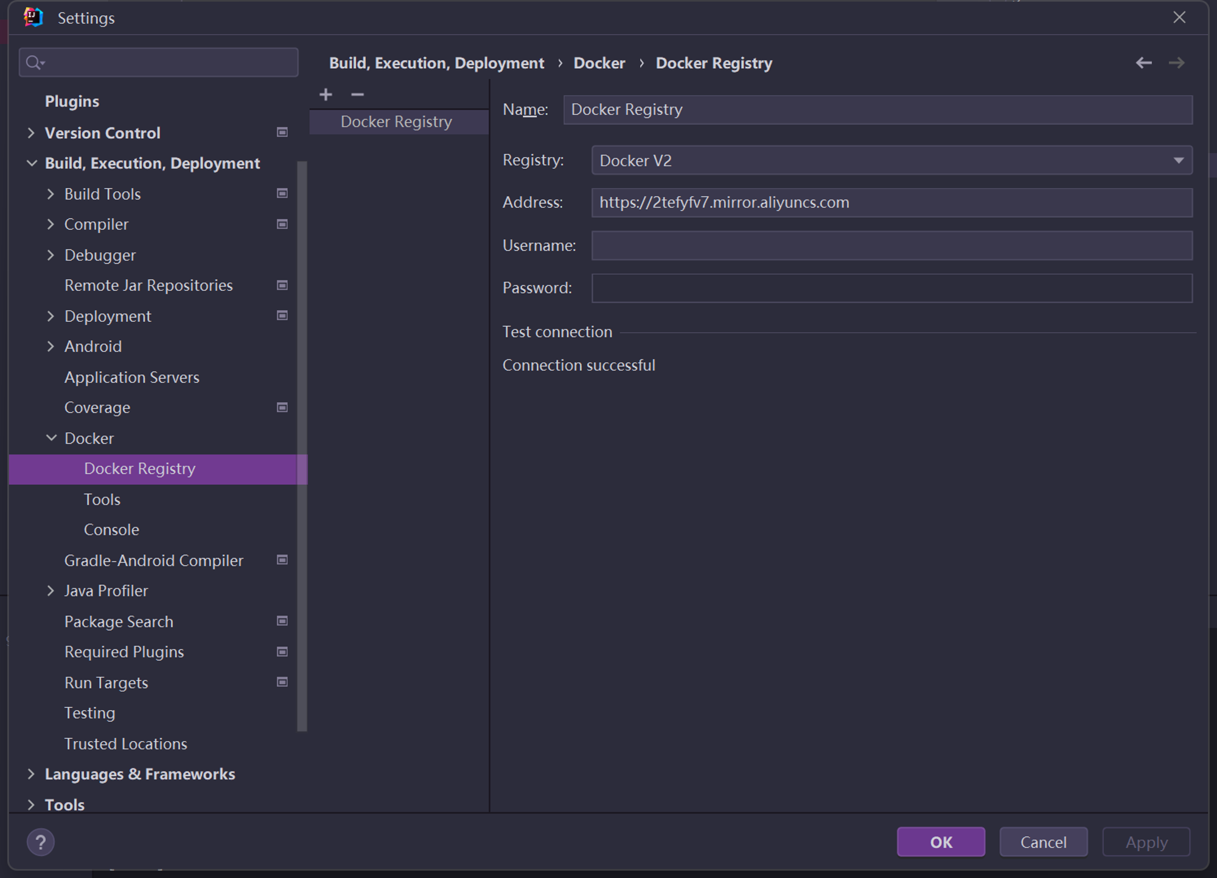Open help with the question mark icon
This screenshot has height=878, width=1217.
click(x=41, y=842)
